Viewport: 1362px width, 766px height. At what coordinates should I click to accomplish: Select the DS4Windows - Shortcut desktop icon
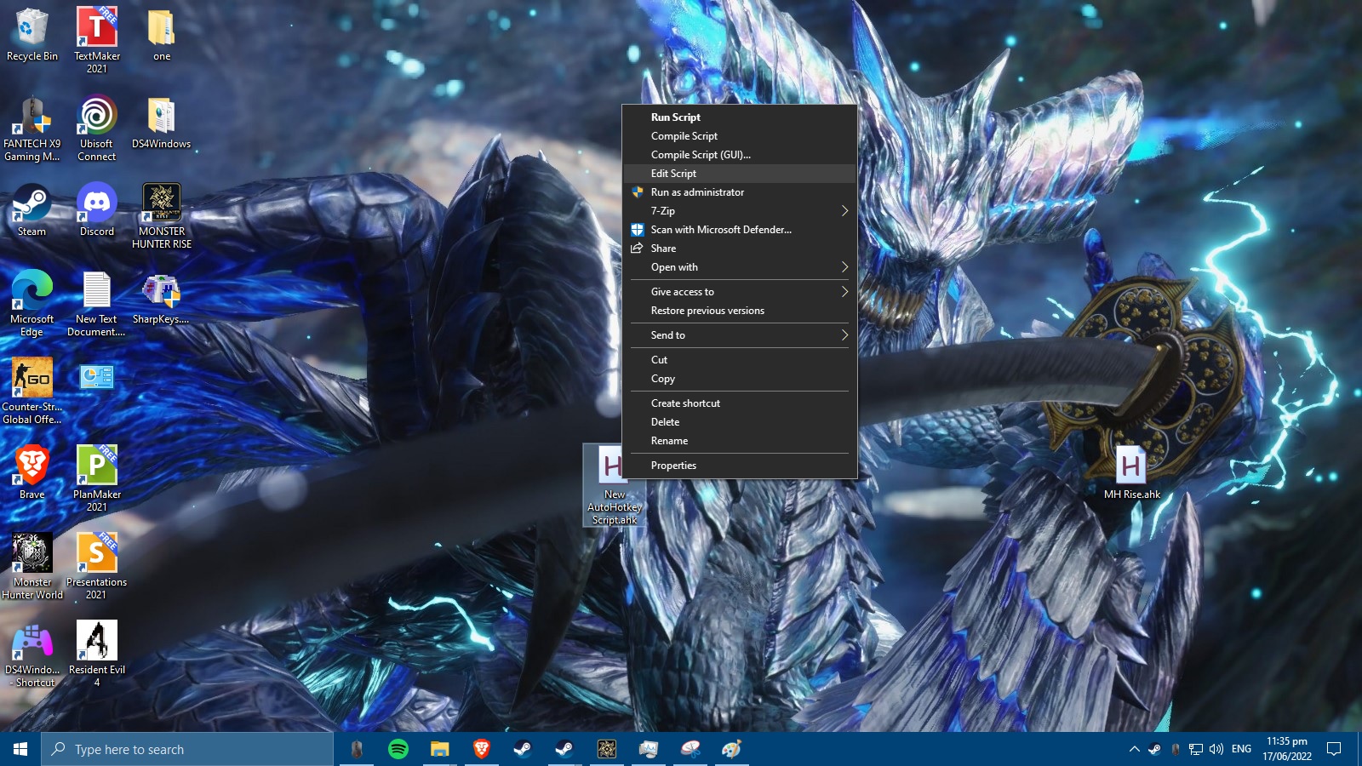(32, 655)
